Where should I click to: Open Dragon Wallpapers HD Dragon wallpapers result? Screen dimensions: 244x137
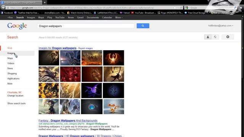(81, 136)
